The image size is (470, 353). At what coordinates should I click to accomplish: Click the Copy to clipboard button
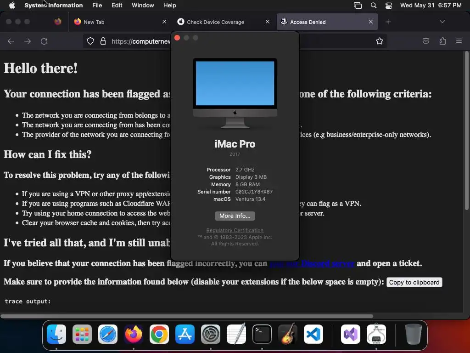click(x=414, y=282)
